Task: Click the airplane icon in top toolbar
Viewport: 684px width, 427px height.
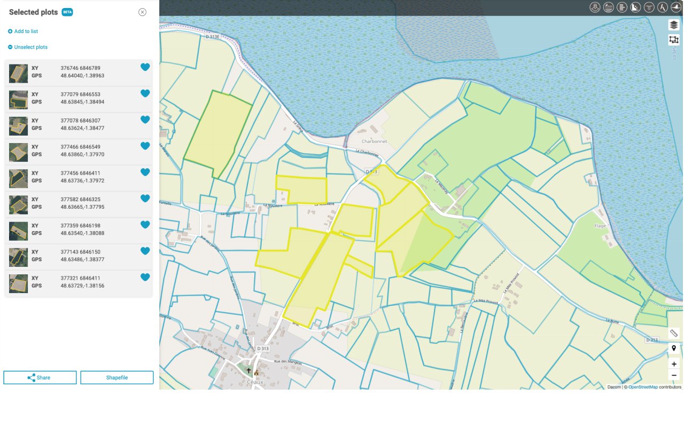Action: [x=676, y=7]
